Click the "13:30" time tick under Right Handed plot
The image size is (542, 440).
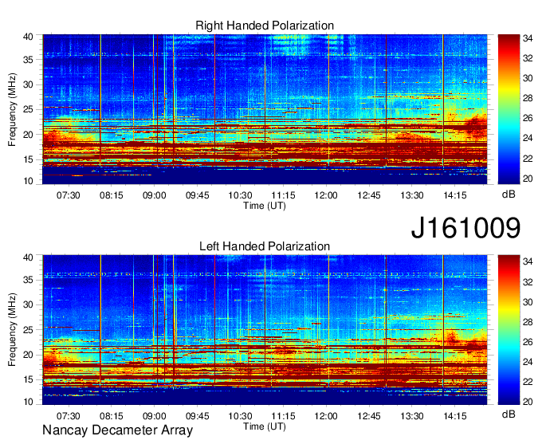pyautogui.click(x=412, y=195)
